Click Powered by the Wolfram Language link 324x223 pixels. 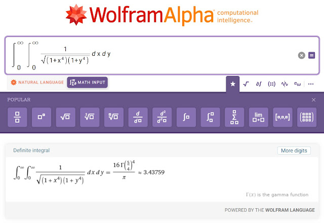(270, 210)
